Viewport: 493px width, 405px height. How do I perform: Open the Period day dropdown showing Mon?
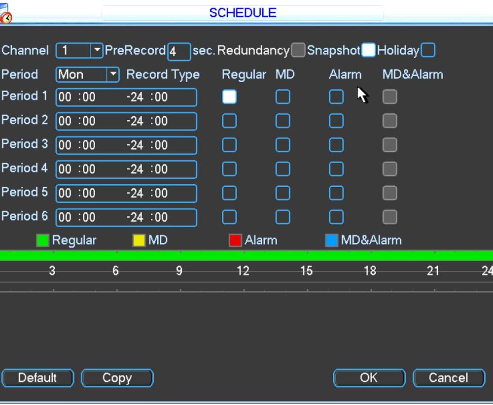coord(87,75)
